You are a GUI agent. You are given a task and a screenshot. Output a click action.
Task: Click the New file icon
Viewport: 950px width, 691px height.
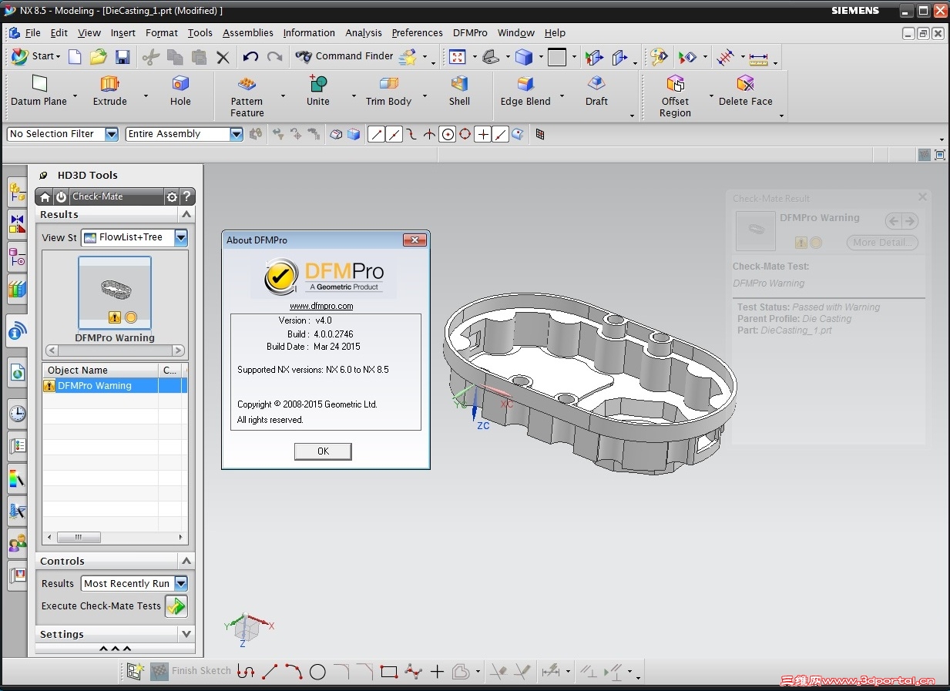pos(75,56)
